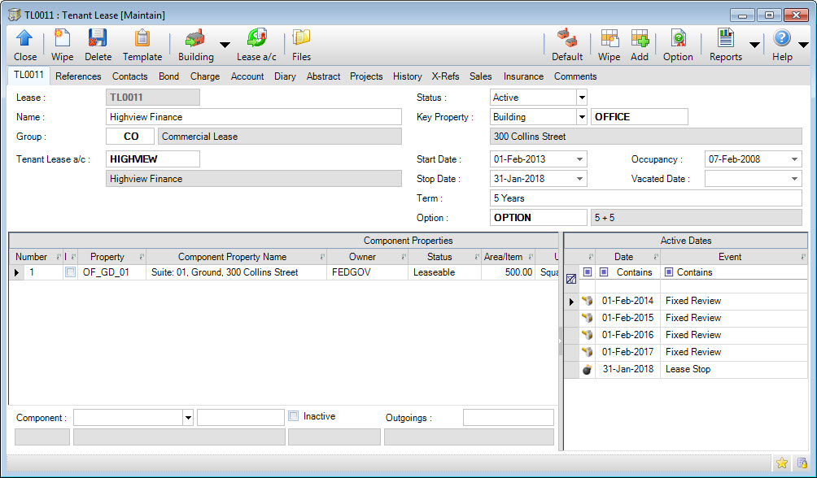Toggle the checkbox in the OF_GD_01 row
The width and height of the screenshot is (817, 478).
pos(70,272)
